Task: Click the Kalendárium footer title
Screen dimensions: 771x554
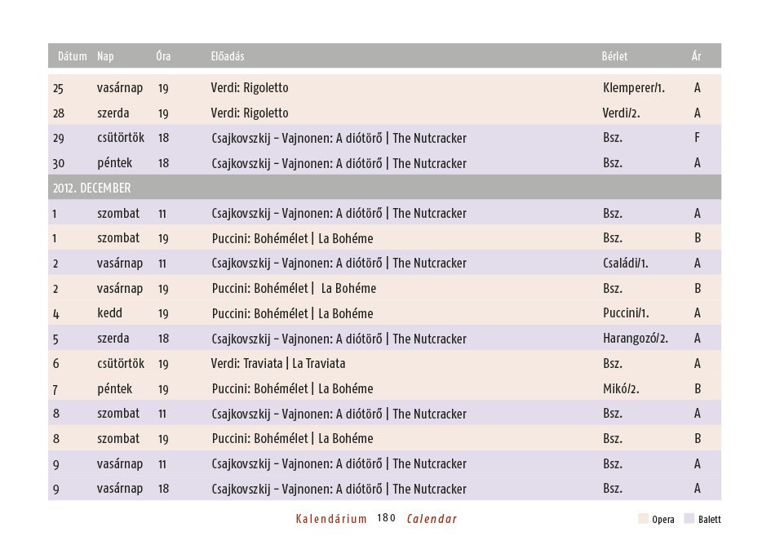Action: click(331, 519)
